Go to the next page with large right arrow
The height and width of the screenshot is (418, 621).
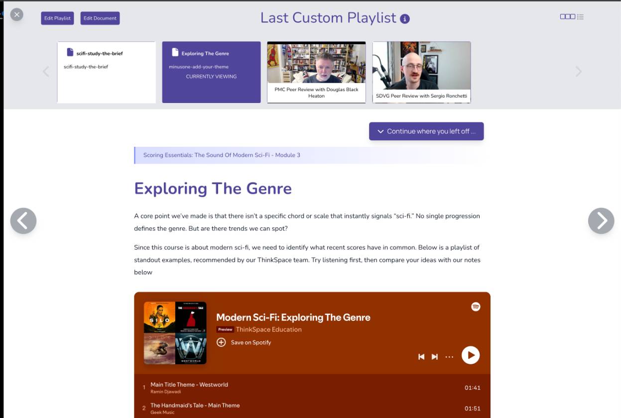(x=601, y=220)
